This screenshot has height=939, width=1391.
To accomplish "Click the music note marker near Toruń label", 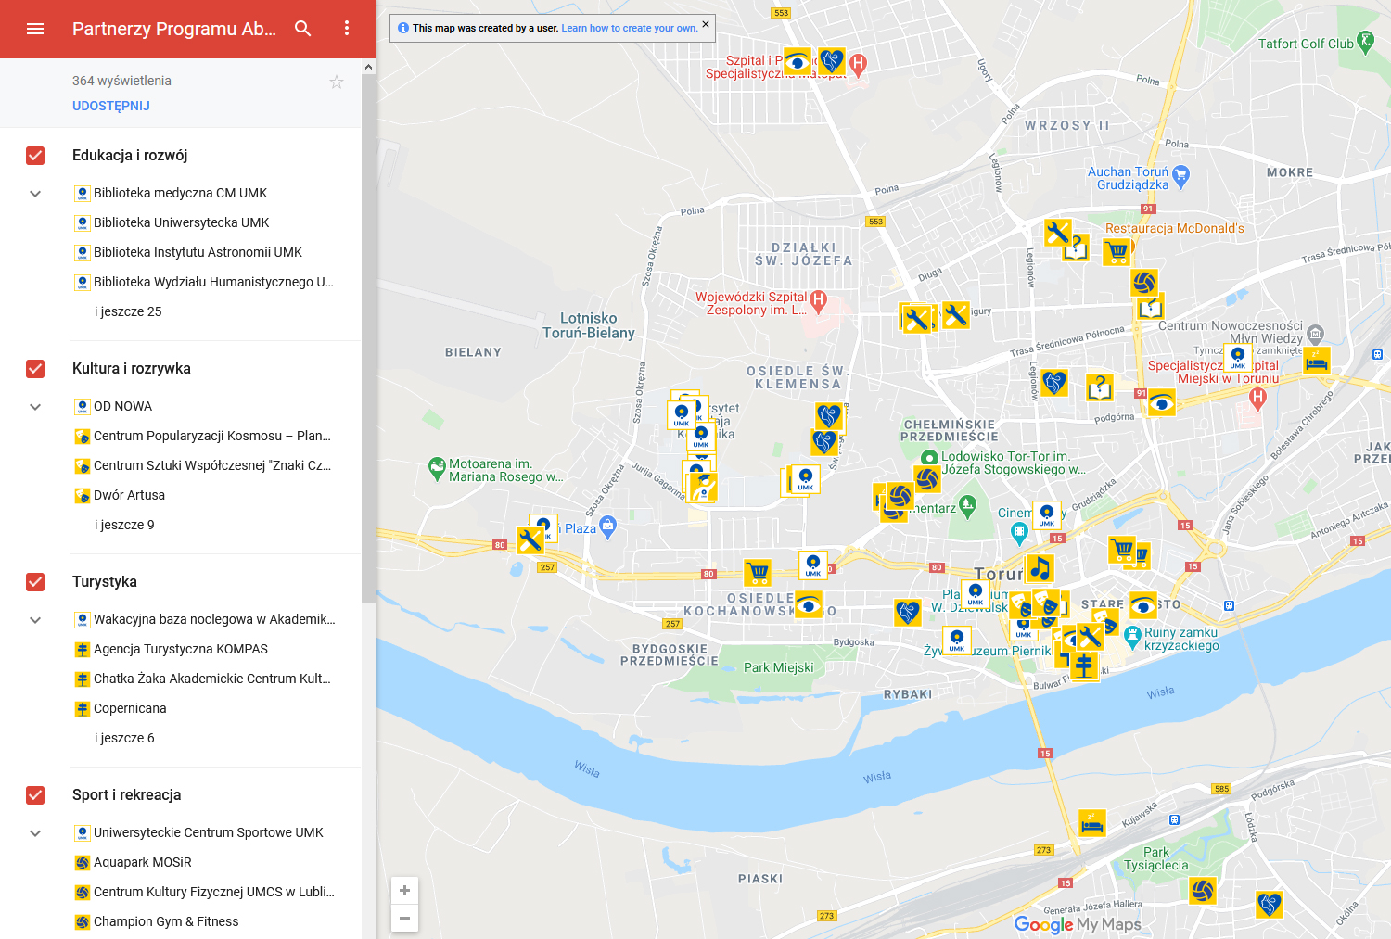I will (x=1040, y=567).
